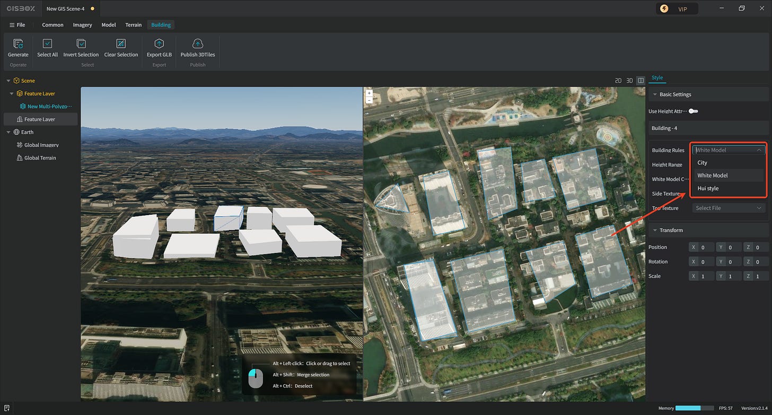
Task: Click the Earth globe icon
Action: click(x=16, y=132)
